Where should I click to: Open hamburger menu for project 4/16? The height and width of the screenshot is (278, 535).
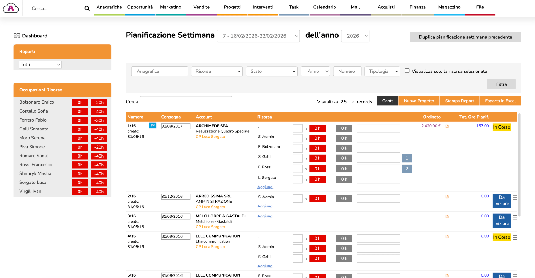tap(515, 237)
